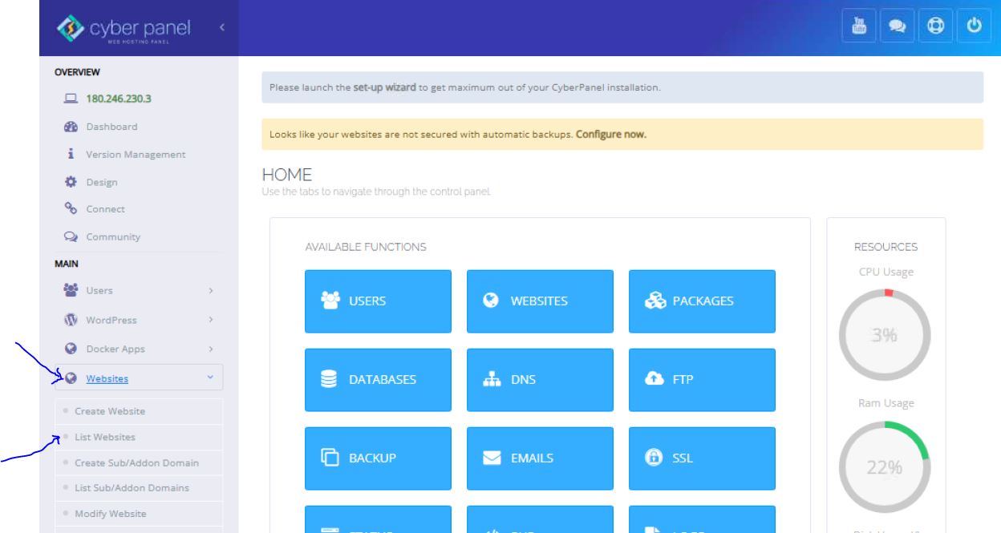Click the DNS tile
Screen dimensions: 1001x533
point(540,381)
